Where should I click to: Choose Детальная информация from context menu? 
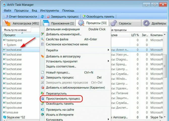click(x=76, y=29)
